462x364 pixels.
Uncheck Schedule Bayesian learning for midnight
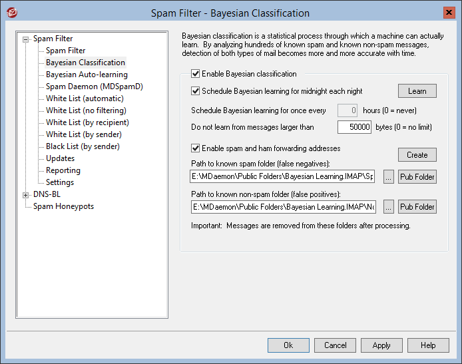[195, 91]
